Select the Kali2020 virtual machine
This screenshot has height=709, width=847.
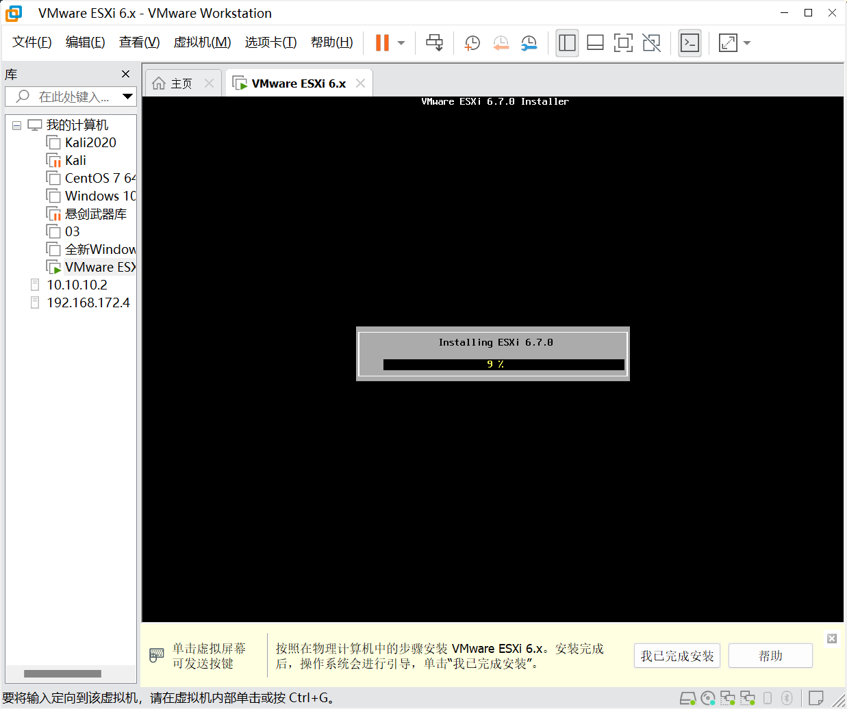point(90,142)
